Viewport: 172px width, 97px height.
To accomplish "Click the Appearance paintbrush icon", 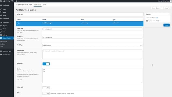I will pos(1,23).
